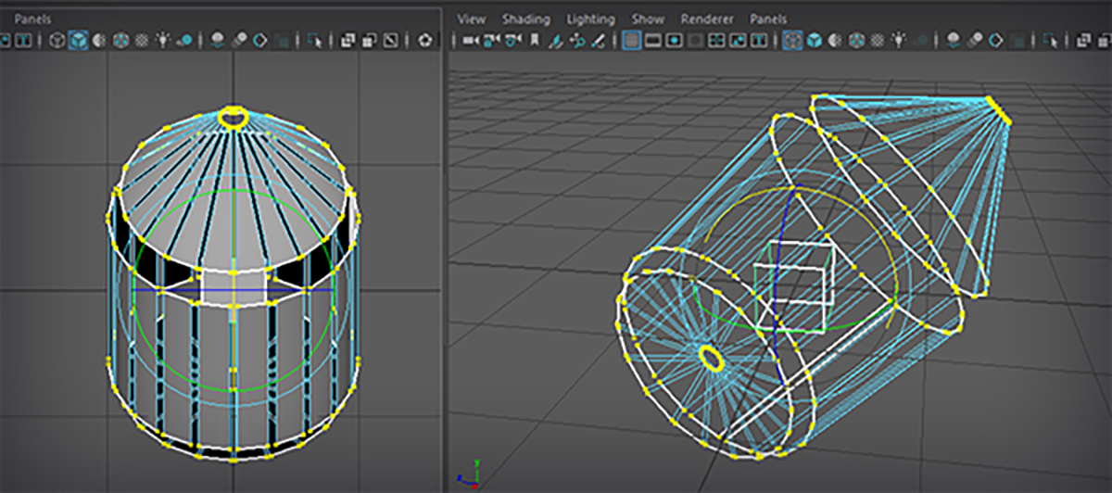Open the Show menu
The width and height of the screenshot is (1112, 493).
[x=648, y=19]
